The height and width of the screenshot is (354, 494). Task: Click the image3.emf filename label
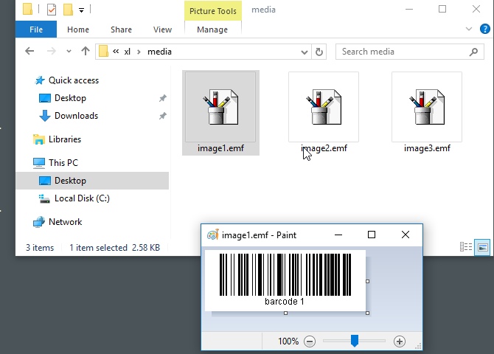tap(427, 148)
